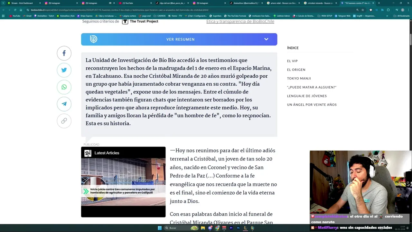Image resolution: width=412 pixels, height=232 pixels.
Task: Share article on Facebook icon
Action: pos(64,53)
